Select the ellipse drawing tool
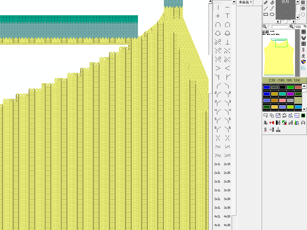Screen dimensions: 307x230 click(x=272, y=14)
